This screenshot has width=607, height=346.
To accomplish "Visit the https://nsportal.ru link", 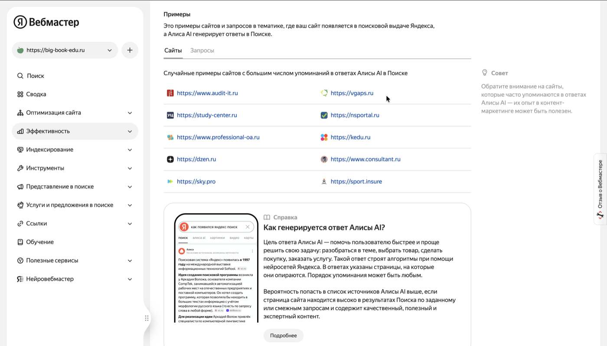I will (355, 115).
